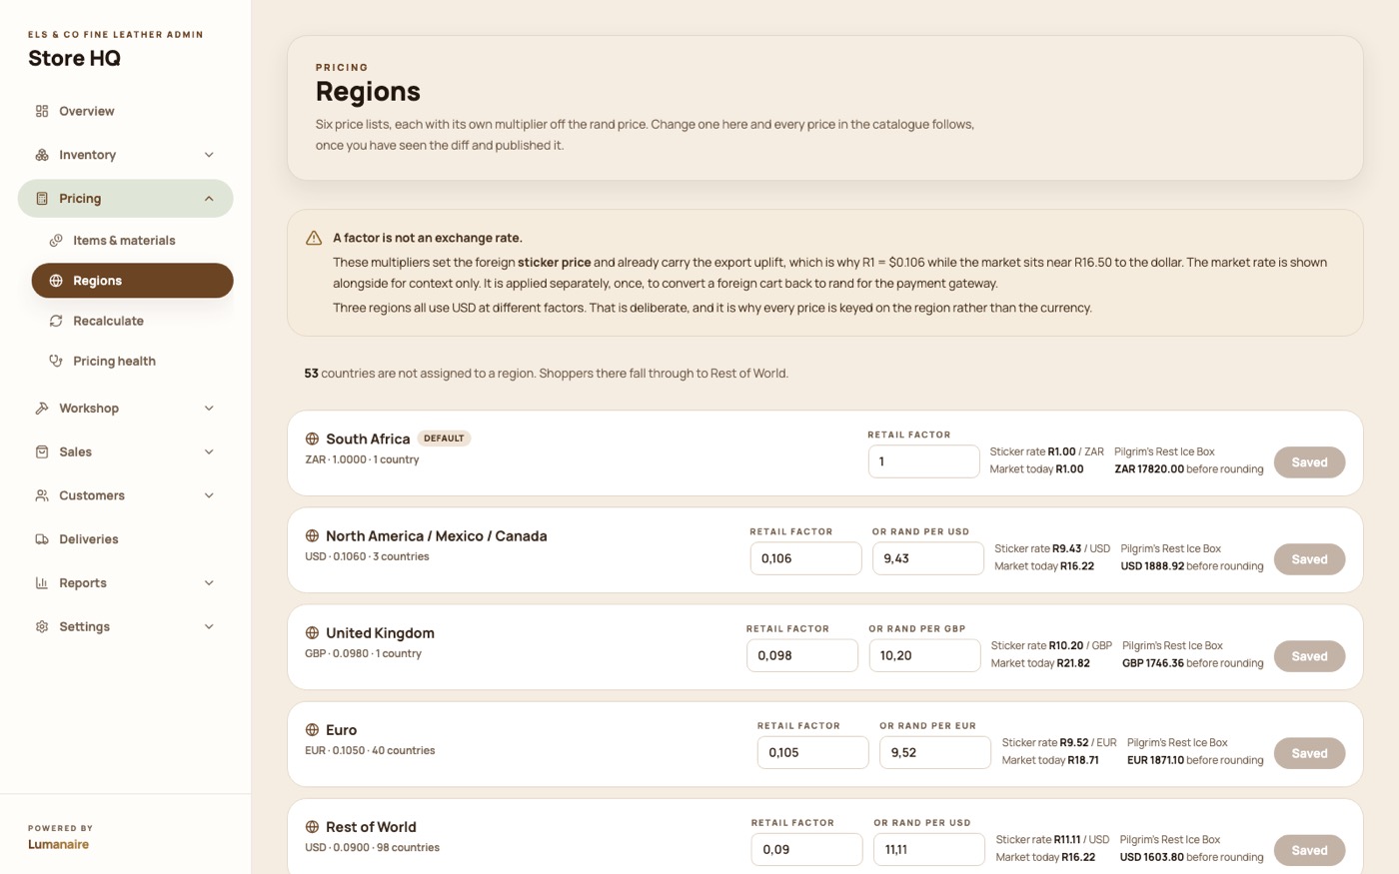Click the Reports bar chart icon
This screenshot has width=1399, height=874.
coord(42,583)
